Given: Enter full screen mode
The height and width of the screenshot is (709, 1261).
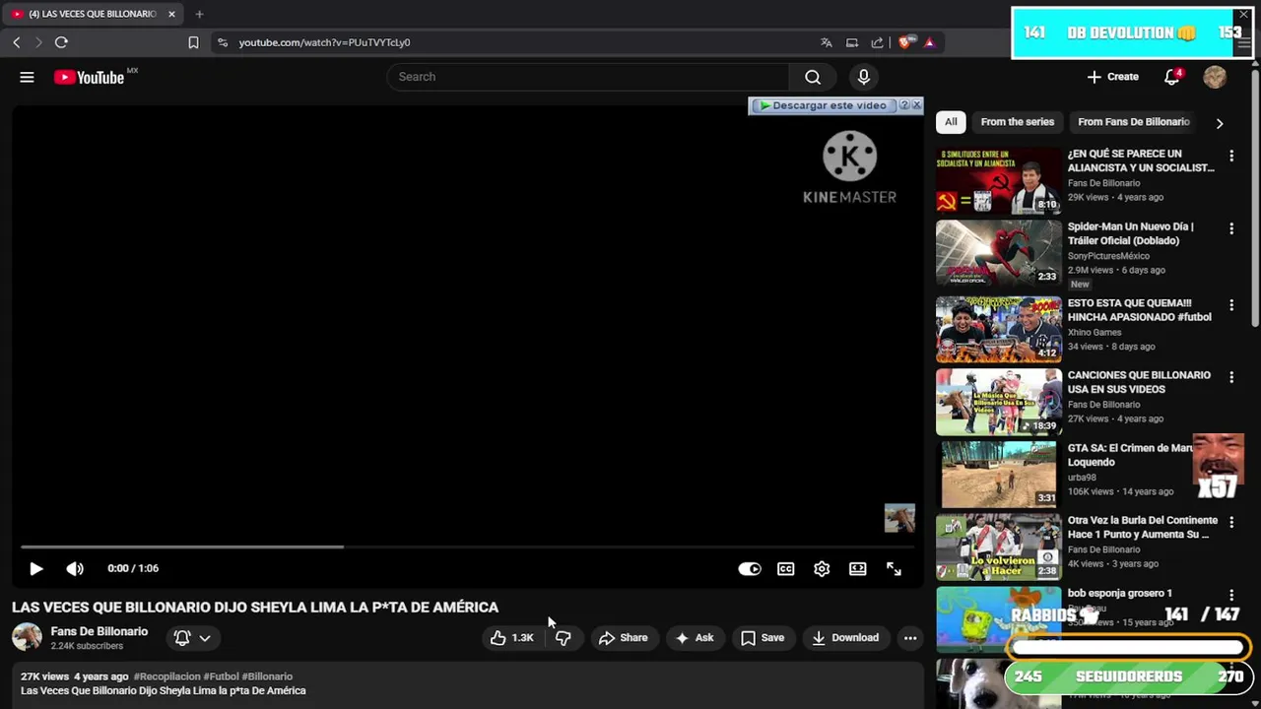Looking at the screenshot, I should coord(894,568).
